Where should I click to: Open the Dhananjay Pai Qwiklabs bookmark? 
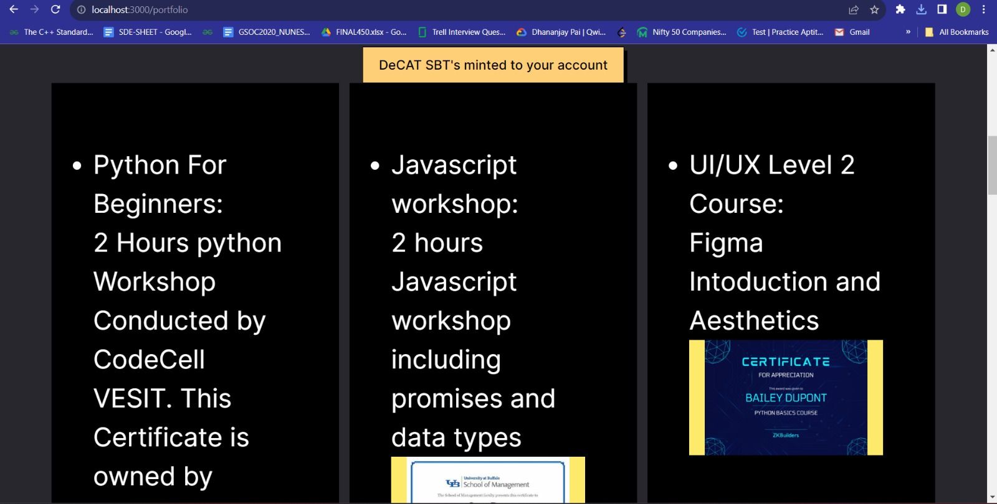pos(561,32)
